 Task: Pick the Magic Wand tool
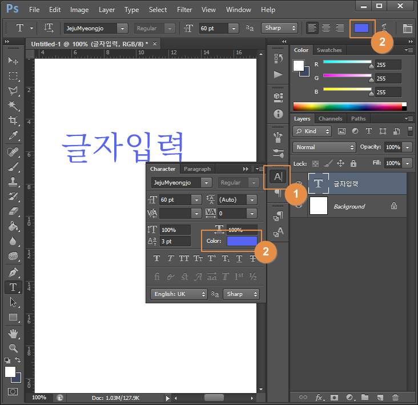[x=13, y=105]
